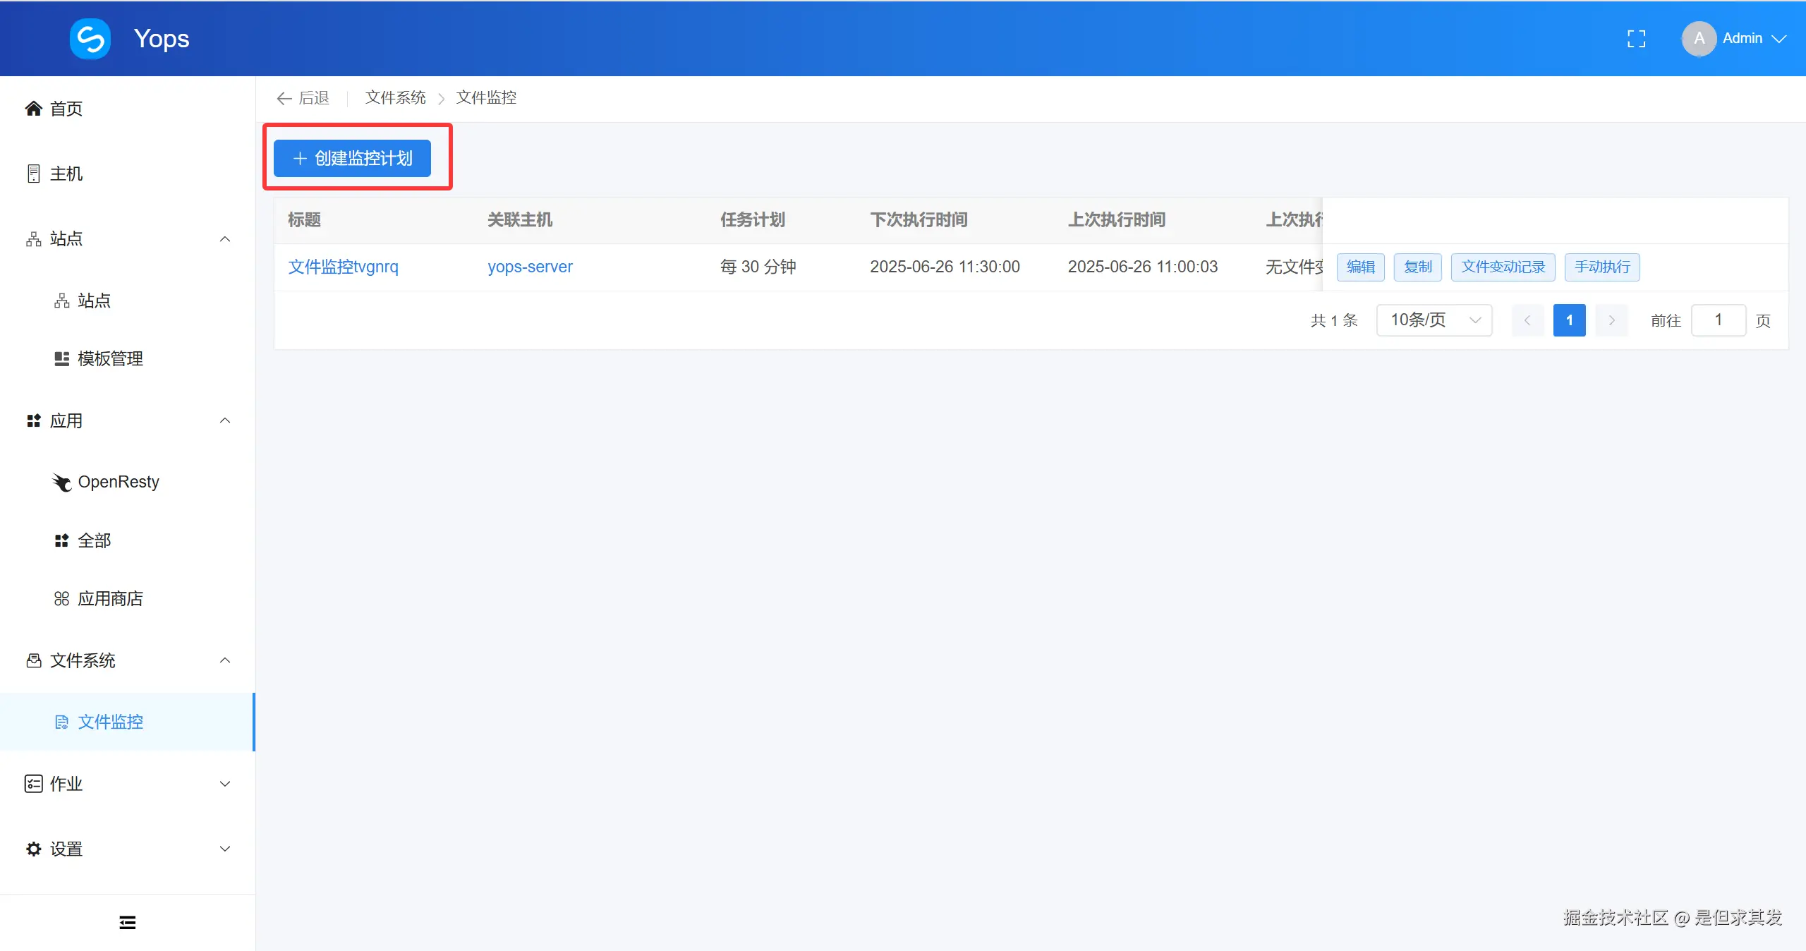Collapse the 文件系统 section in sidebar
This screenshot has height=951, width=1806.
[224, 661]
